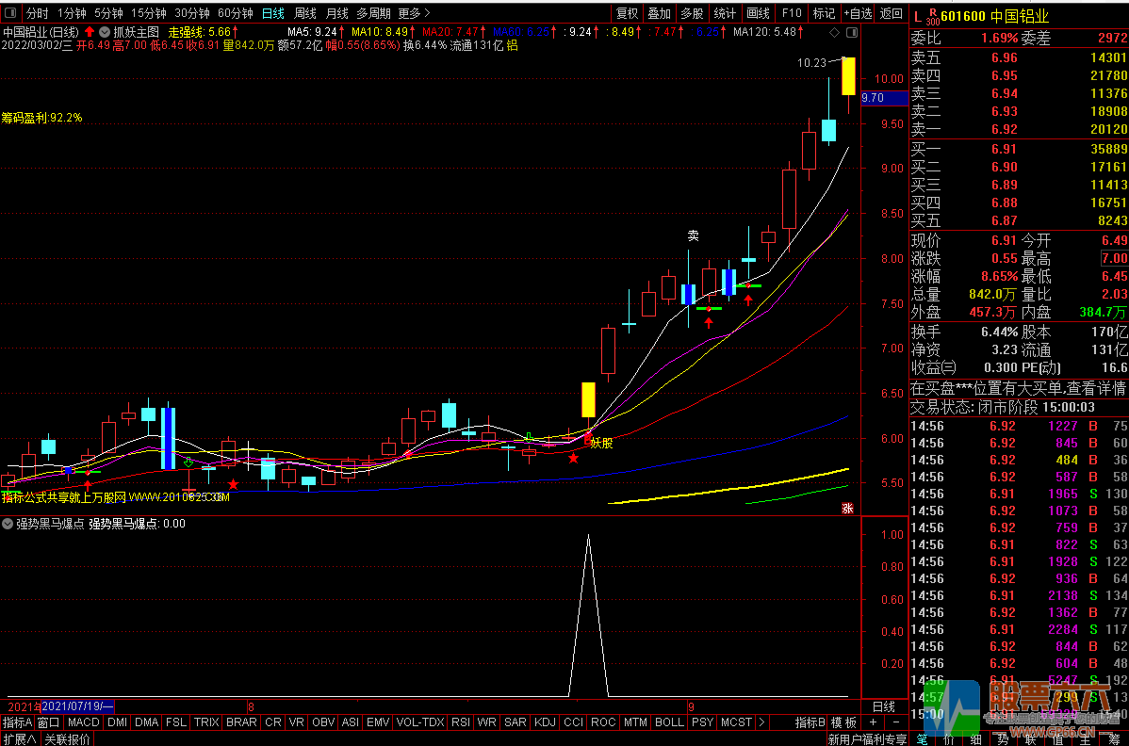Apply the MCST indicator
The width and height of the screenshot is (1129, 746).
(737, 722)
